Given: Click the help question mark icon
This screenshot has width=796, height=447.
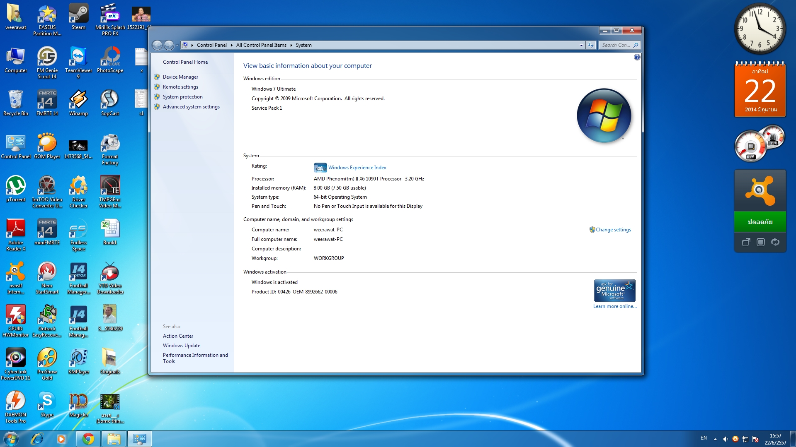Looking at the screenshot, I should coord(637,58).
